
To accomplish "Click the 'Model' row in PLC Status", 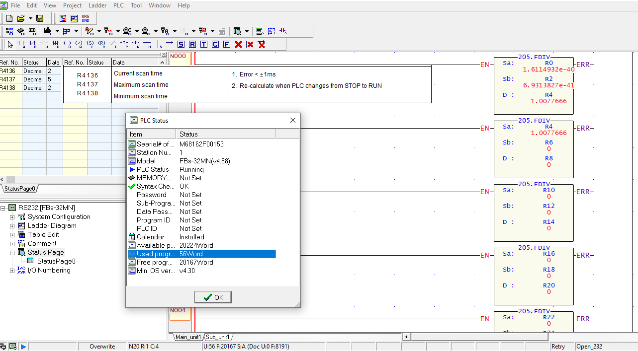I will (x=201, y=161).
